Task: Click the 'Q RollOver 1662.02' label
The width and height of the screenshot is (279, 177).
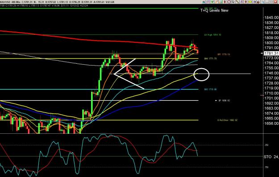Action: click(227, 120)
